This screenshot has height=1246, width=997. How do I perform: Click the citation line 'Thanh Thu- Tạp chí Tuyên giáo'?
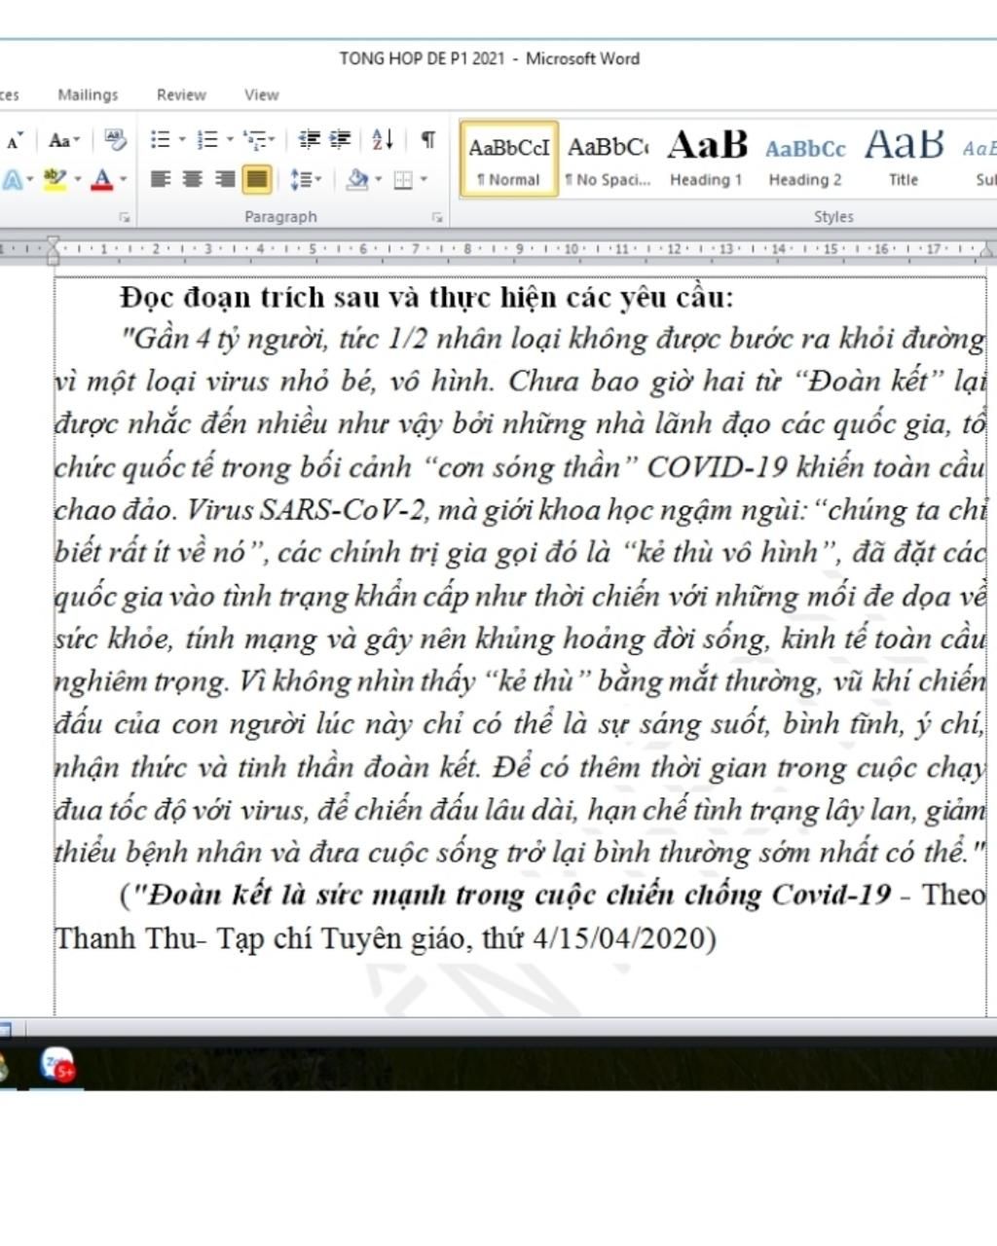pos(386,938)
